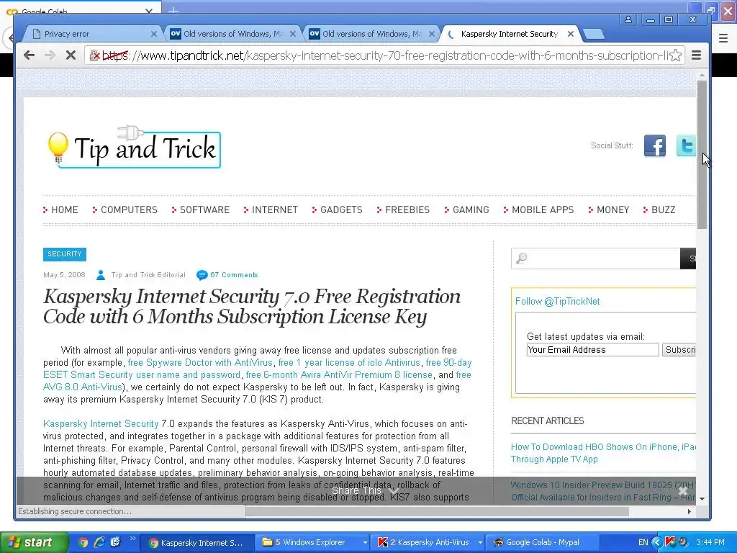
Task: Click the browser forward arrow
Action: [x=50, y=55]
